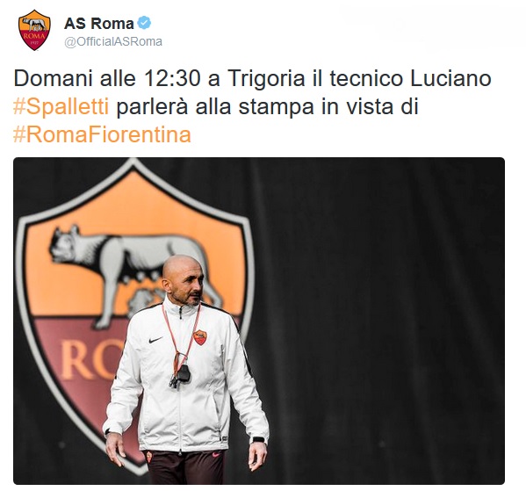Open the AS Roma crest profile avatar
Image resolution: width=526 pixels, height=491 pixels.
pyautogui.click(x=34, y=30)
